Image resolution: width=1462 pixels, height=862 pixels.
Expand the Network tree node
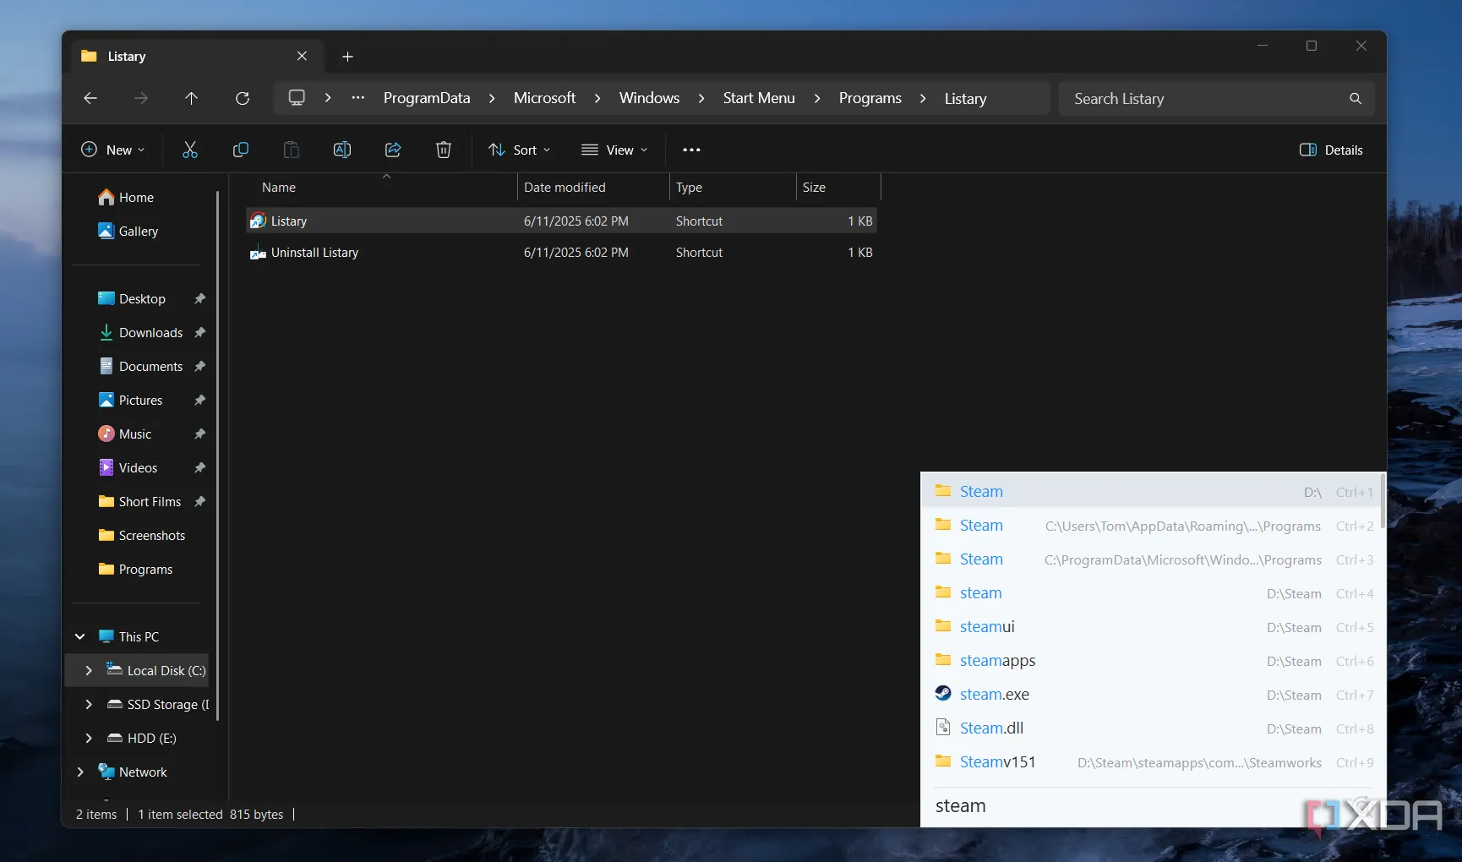[x=80, y=772]
